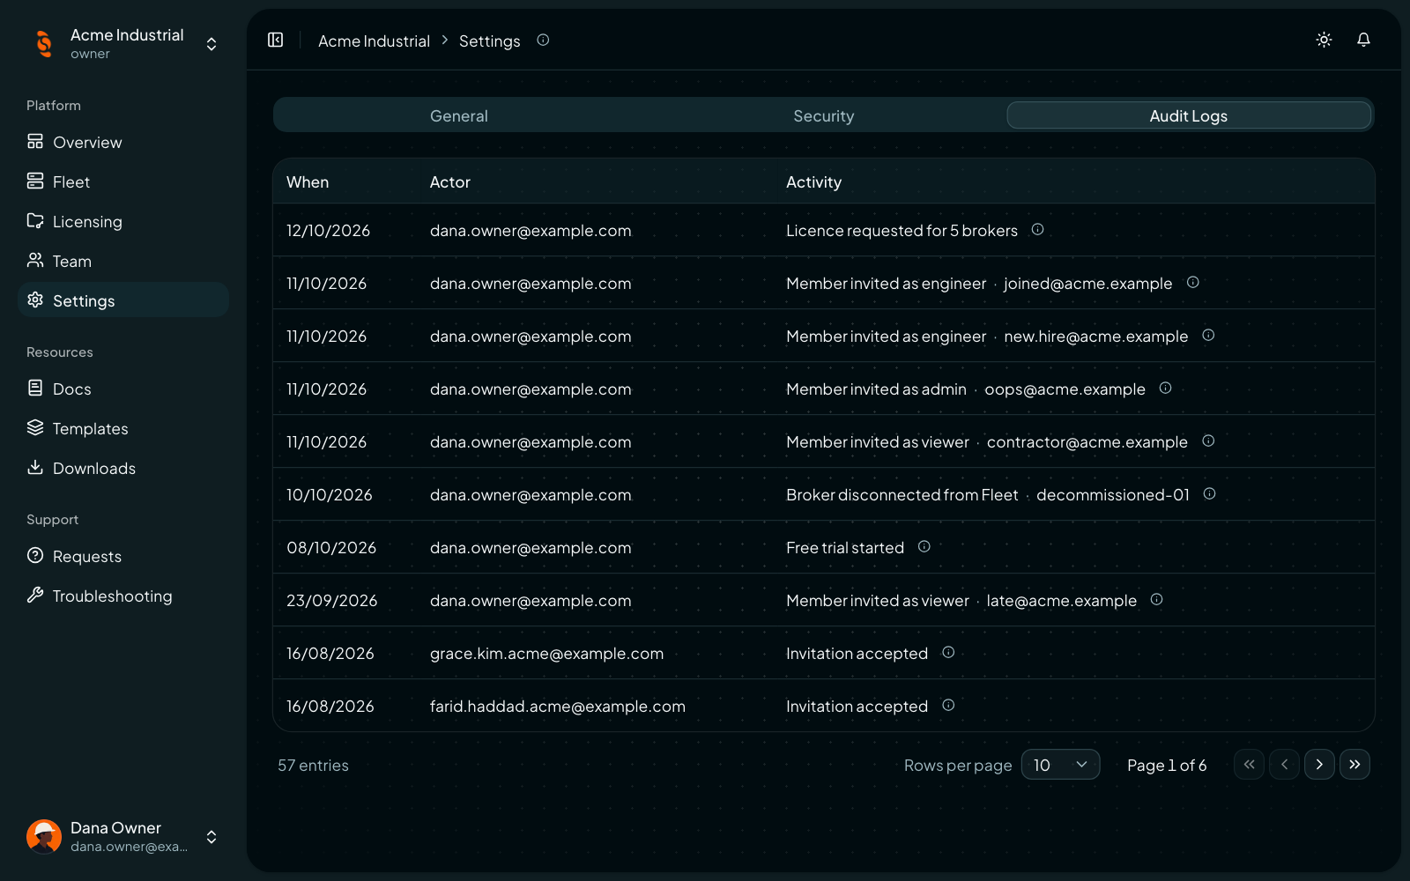Image resolution: width=1410 pixels, height=881 pixels.
Task: Toggle the sidebar panel icon
Action: [276, 40]
